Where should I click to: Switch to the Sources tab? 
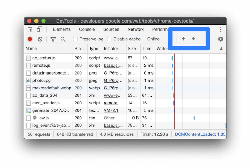[111, 29]
